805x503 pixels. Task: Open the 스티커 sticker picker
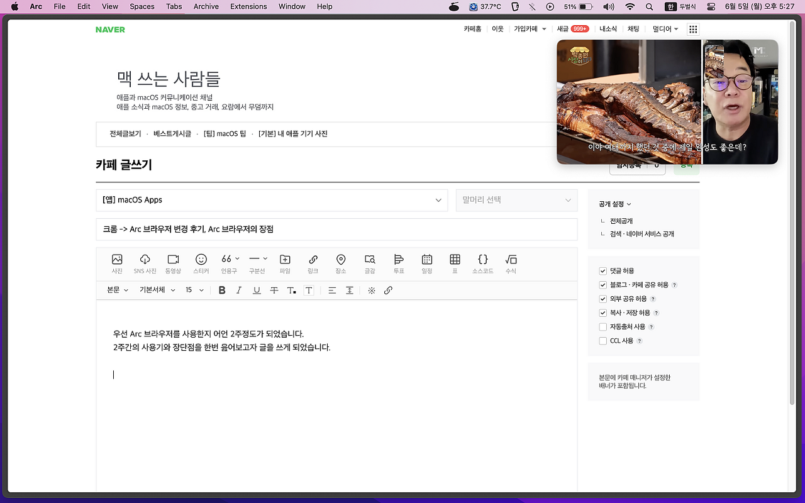pos(201,263)
